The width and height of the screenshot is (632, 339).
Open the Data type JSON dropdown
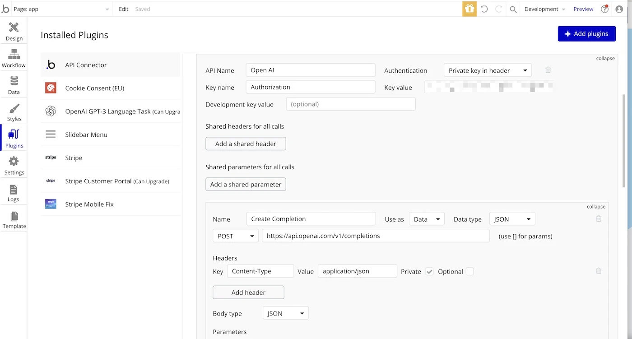[512, 219]
